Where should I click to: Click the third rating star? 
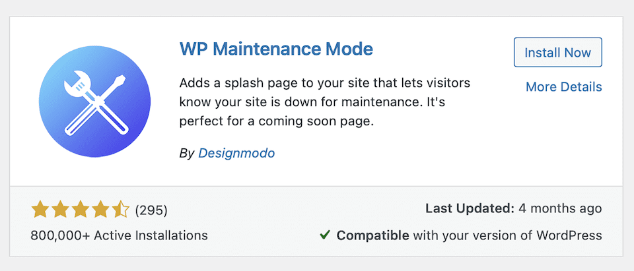[81, 210]
